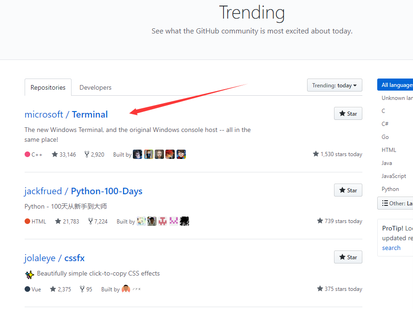Viewport: 413px width, 309px height.
Task: Click the list icon in the "Other: Languages" filter
Action: coord(384,203)
